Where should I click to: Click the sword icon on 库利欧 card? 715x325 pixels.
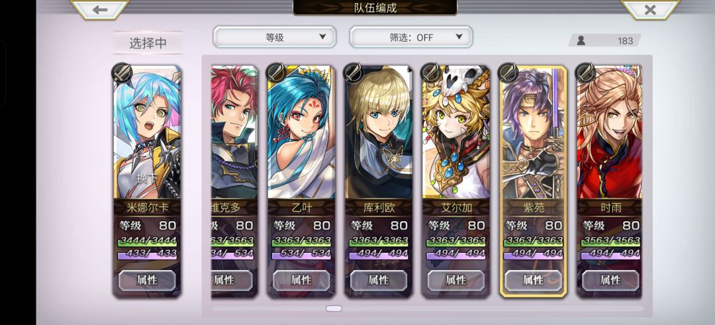point(354,73)
